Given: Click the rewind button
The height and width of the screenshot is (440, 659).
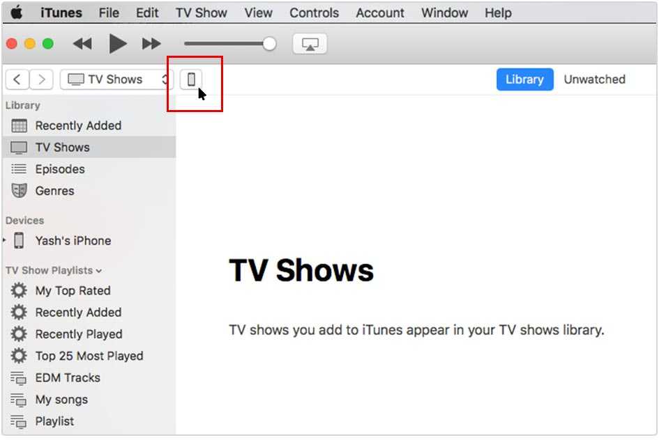Looking at the screenshot, I should pos(82,44).
